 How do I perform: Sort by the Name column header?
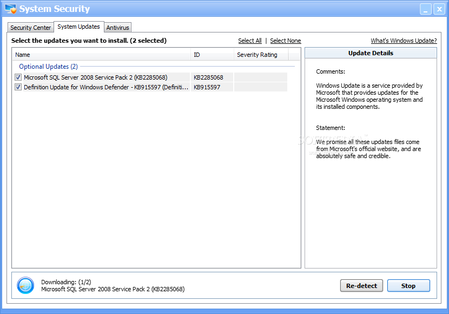coord(101,55)
